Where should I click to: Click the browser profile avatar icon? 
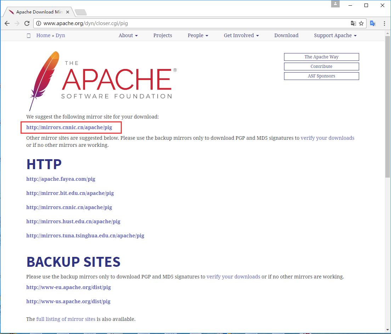(x=335, y=4)
